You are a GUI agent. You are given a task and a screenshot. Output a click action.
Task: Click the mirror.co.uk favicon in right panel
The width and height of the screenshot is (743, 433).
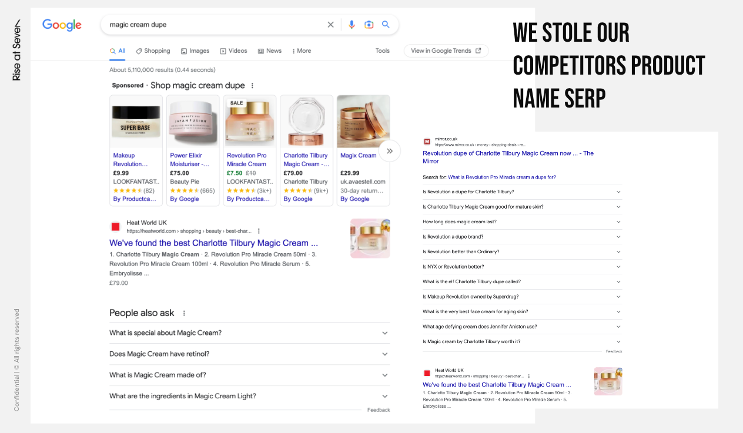click(427, 141)
